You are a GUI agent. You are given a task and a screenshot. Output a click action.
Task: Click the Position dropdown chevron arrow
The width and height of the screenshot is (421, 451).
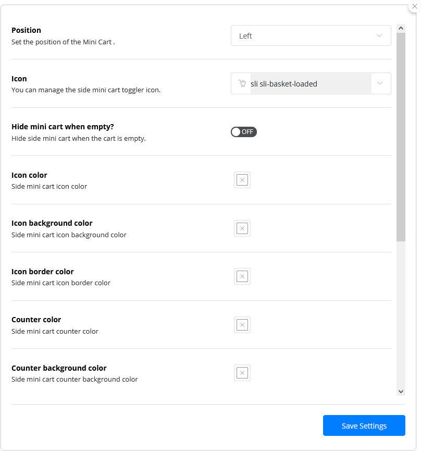point(379,36)
